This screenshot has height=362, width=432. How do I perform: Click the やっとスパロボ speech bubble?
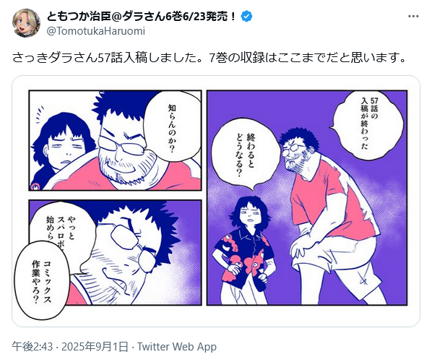click(x=59, y=228)
